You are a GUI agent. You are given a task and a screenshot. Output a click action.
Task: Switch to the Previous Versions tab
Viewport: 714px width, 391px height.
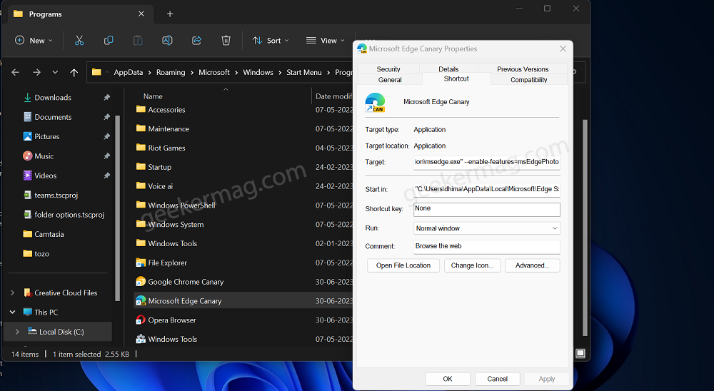click(x=523, y=68)
